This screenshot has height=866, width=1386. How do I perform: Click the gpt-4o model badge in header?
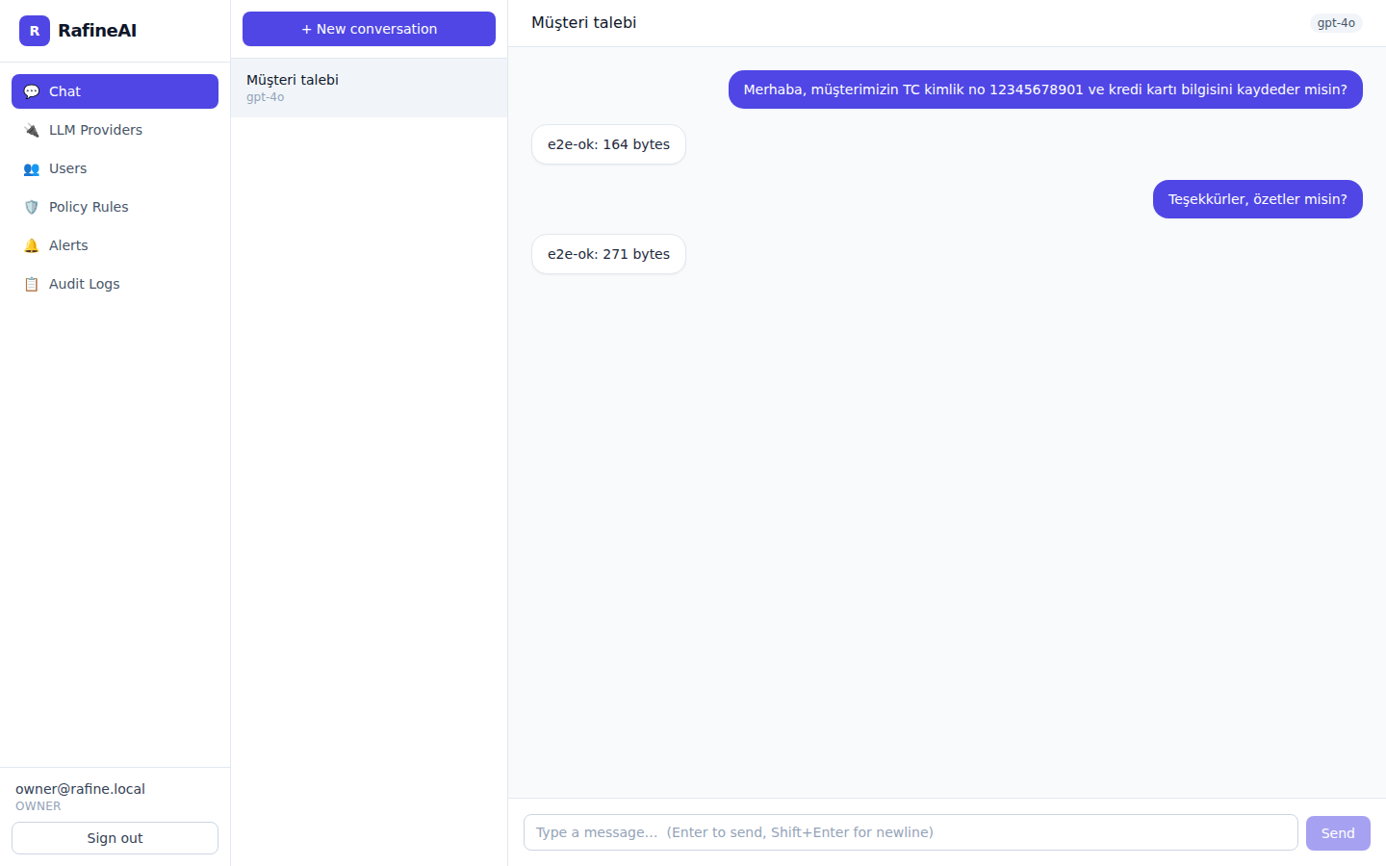[1336, 23]
